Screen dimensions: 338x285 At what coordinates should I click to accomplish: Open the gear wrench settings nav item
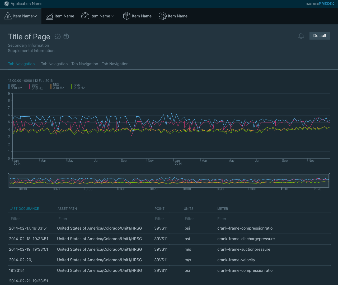point(162,16)
